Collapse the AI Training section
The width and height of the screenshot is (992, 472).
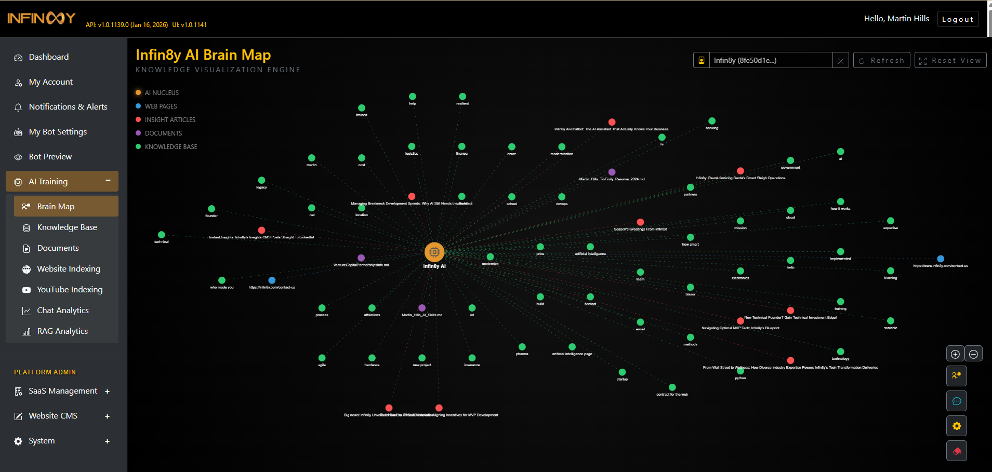click(62, 181)
